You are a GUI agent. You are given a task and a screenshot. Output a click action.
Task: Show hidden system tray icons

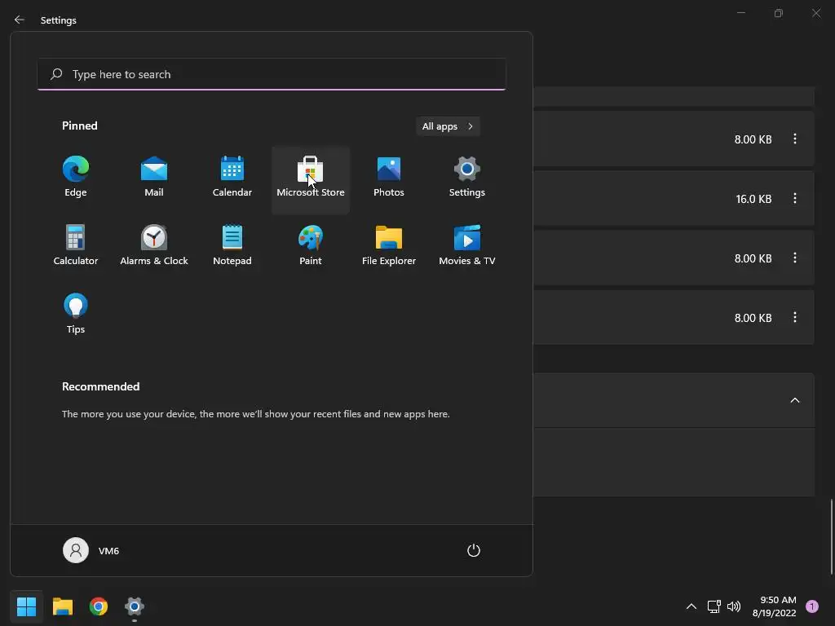click(691, 606)
